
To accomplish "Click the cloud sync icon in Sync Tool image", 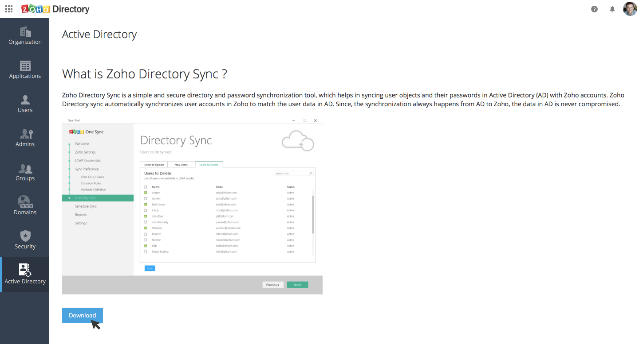I will click(x=298, y=141).
